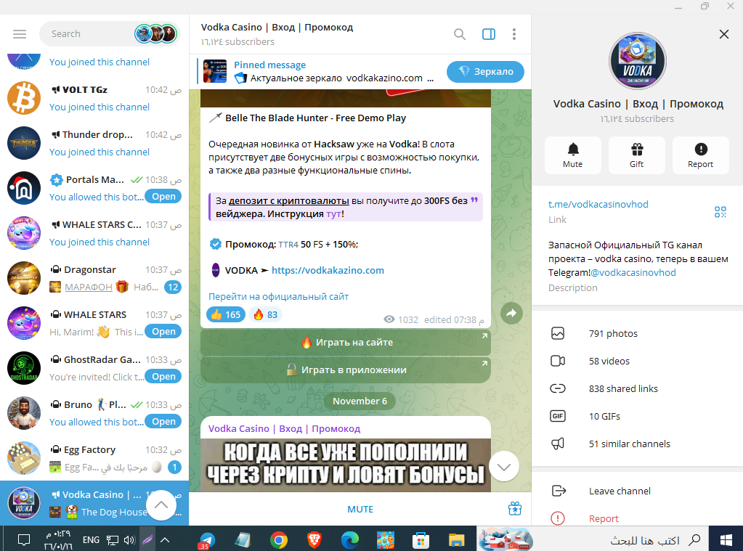Mute the channel via the bell button
The width and height of the screenshot is (743, 551).
click(x=573, y=155)
